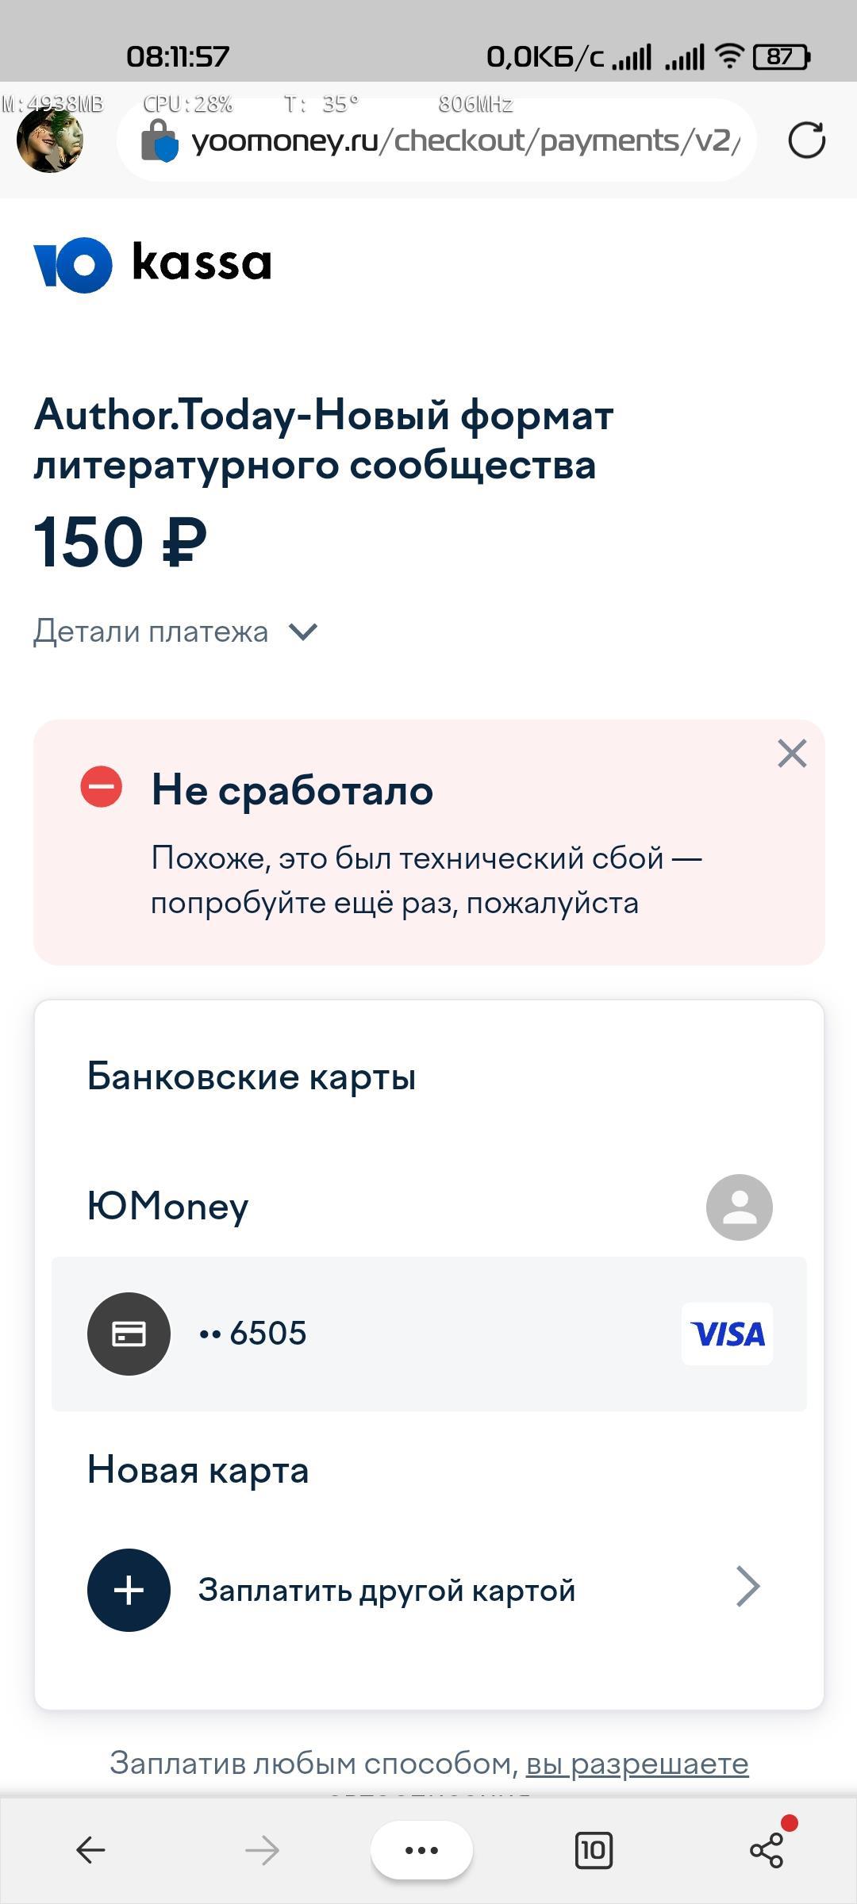The image size is (857, 1904).
Task: Go back with browser back arrow
Action: [x=90, y=1850]
